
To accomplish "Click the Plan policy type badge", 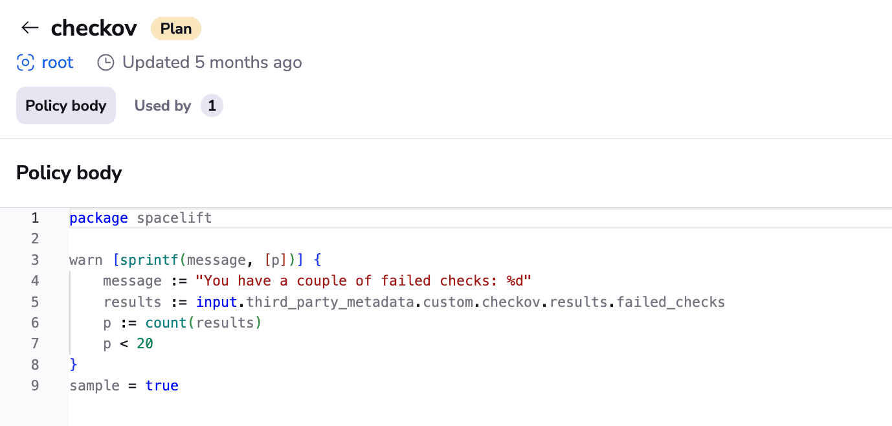I will (176, 28).
